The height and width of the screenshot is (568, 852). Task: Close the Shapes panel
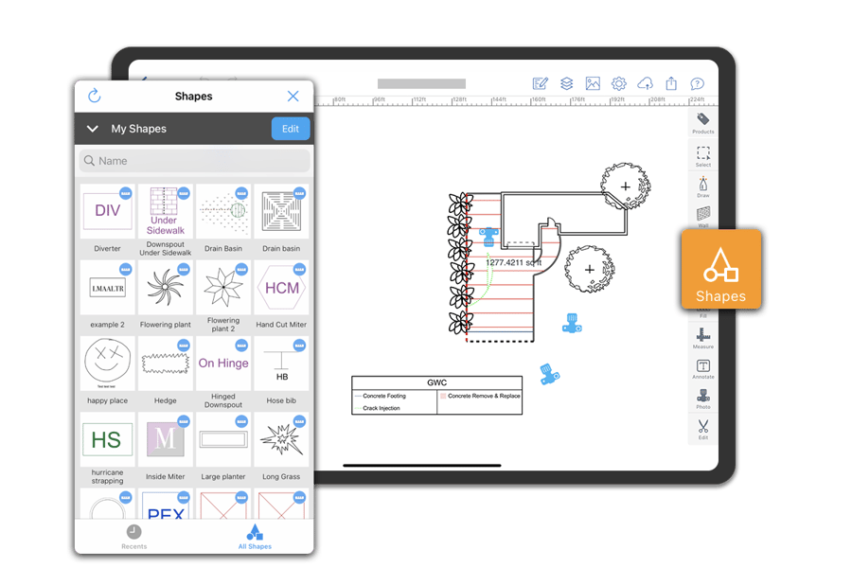(x=293, y=96)
